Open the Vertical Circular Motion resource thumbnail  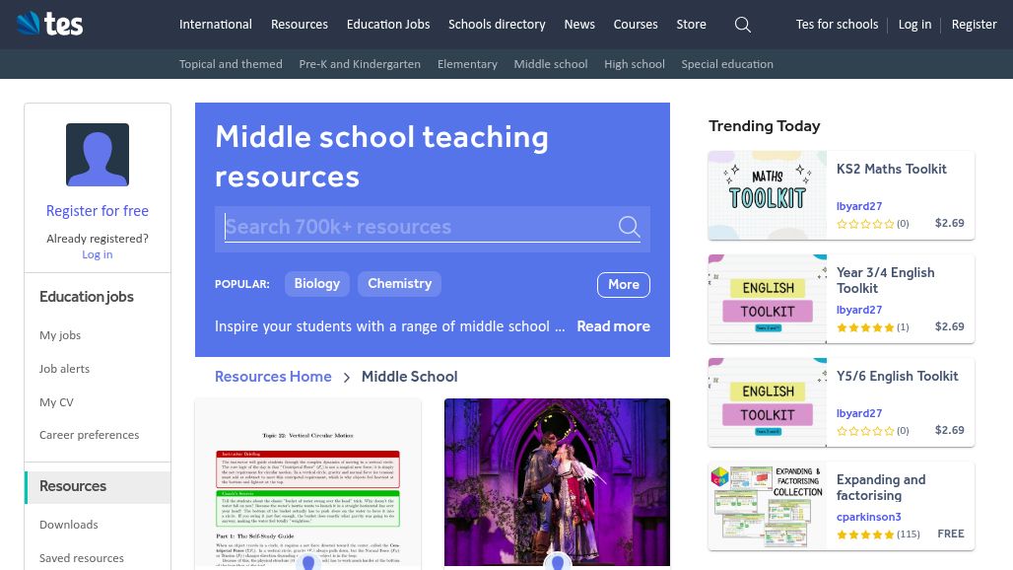click(x=308, y=484)
